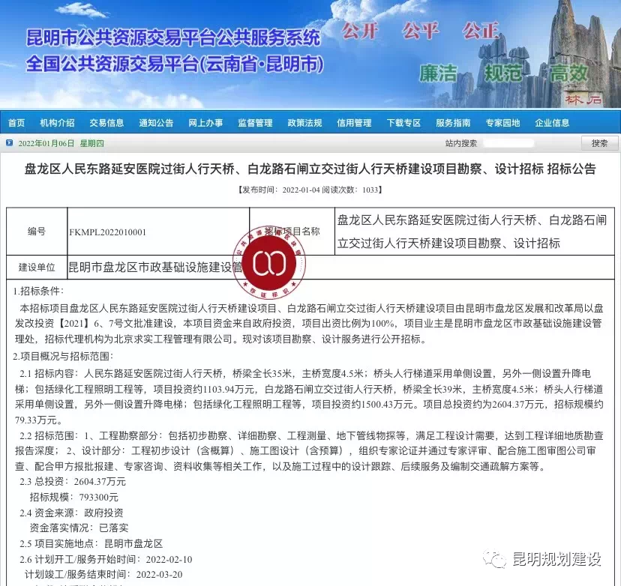Click the publish time 2022-01-04 text
The height and width of the screenshot is (586, 621).
click(301, 190)
